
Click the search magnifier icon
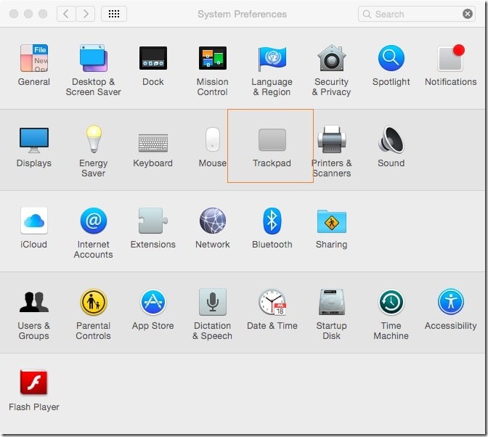click(367, 14)
